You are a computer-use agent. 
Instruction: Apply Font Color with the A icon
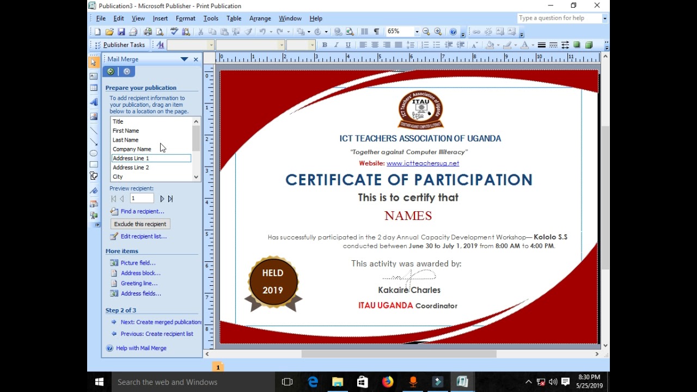click(525, 45)
